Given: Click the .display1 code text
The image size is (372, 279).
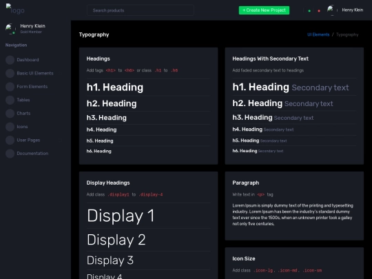Looking at the screenshot, I should [x=118, y=194].
